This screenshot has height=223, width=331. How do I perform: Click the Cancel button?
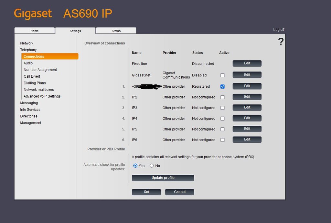[x=180, y=192]
